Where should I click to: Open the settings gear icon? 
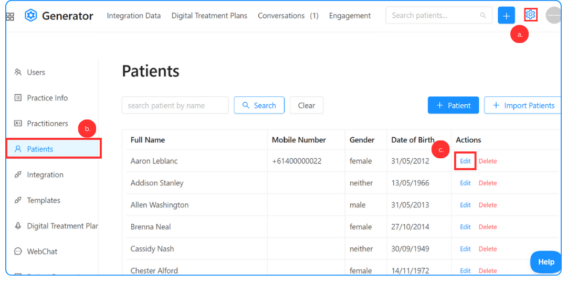[x=531, y=15]
